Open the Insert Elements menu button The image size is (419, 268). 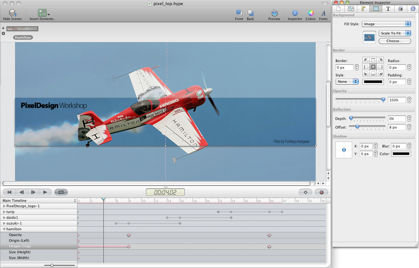(x=43, y=15)
